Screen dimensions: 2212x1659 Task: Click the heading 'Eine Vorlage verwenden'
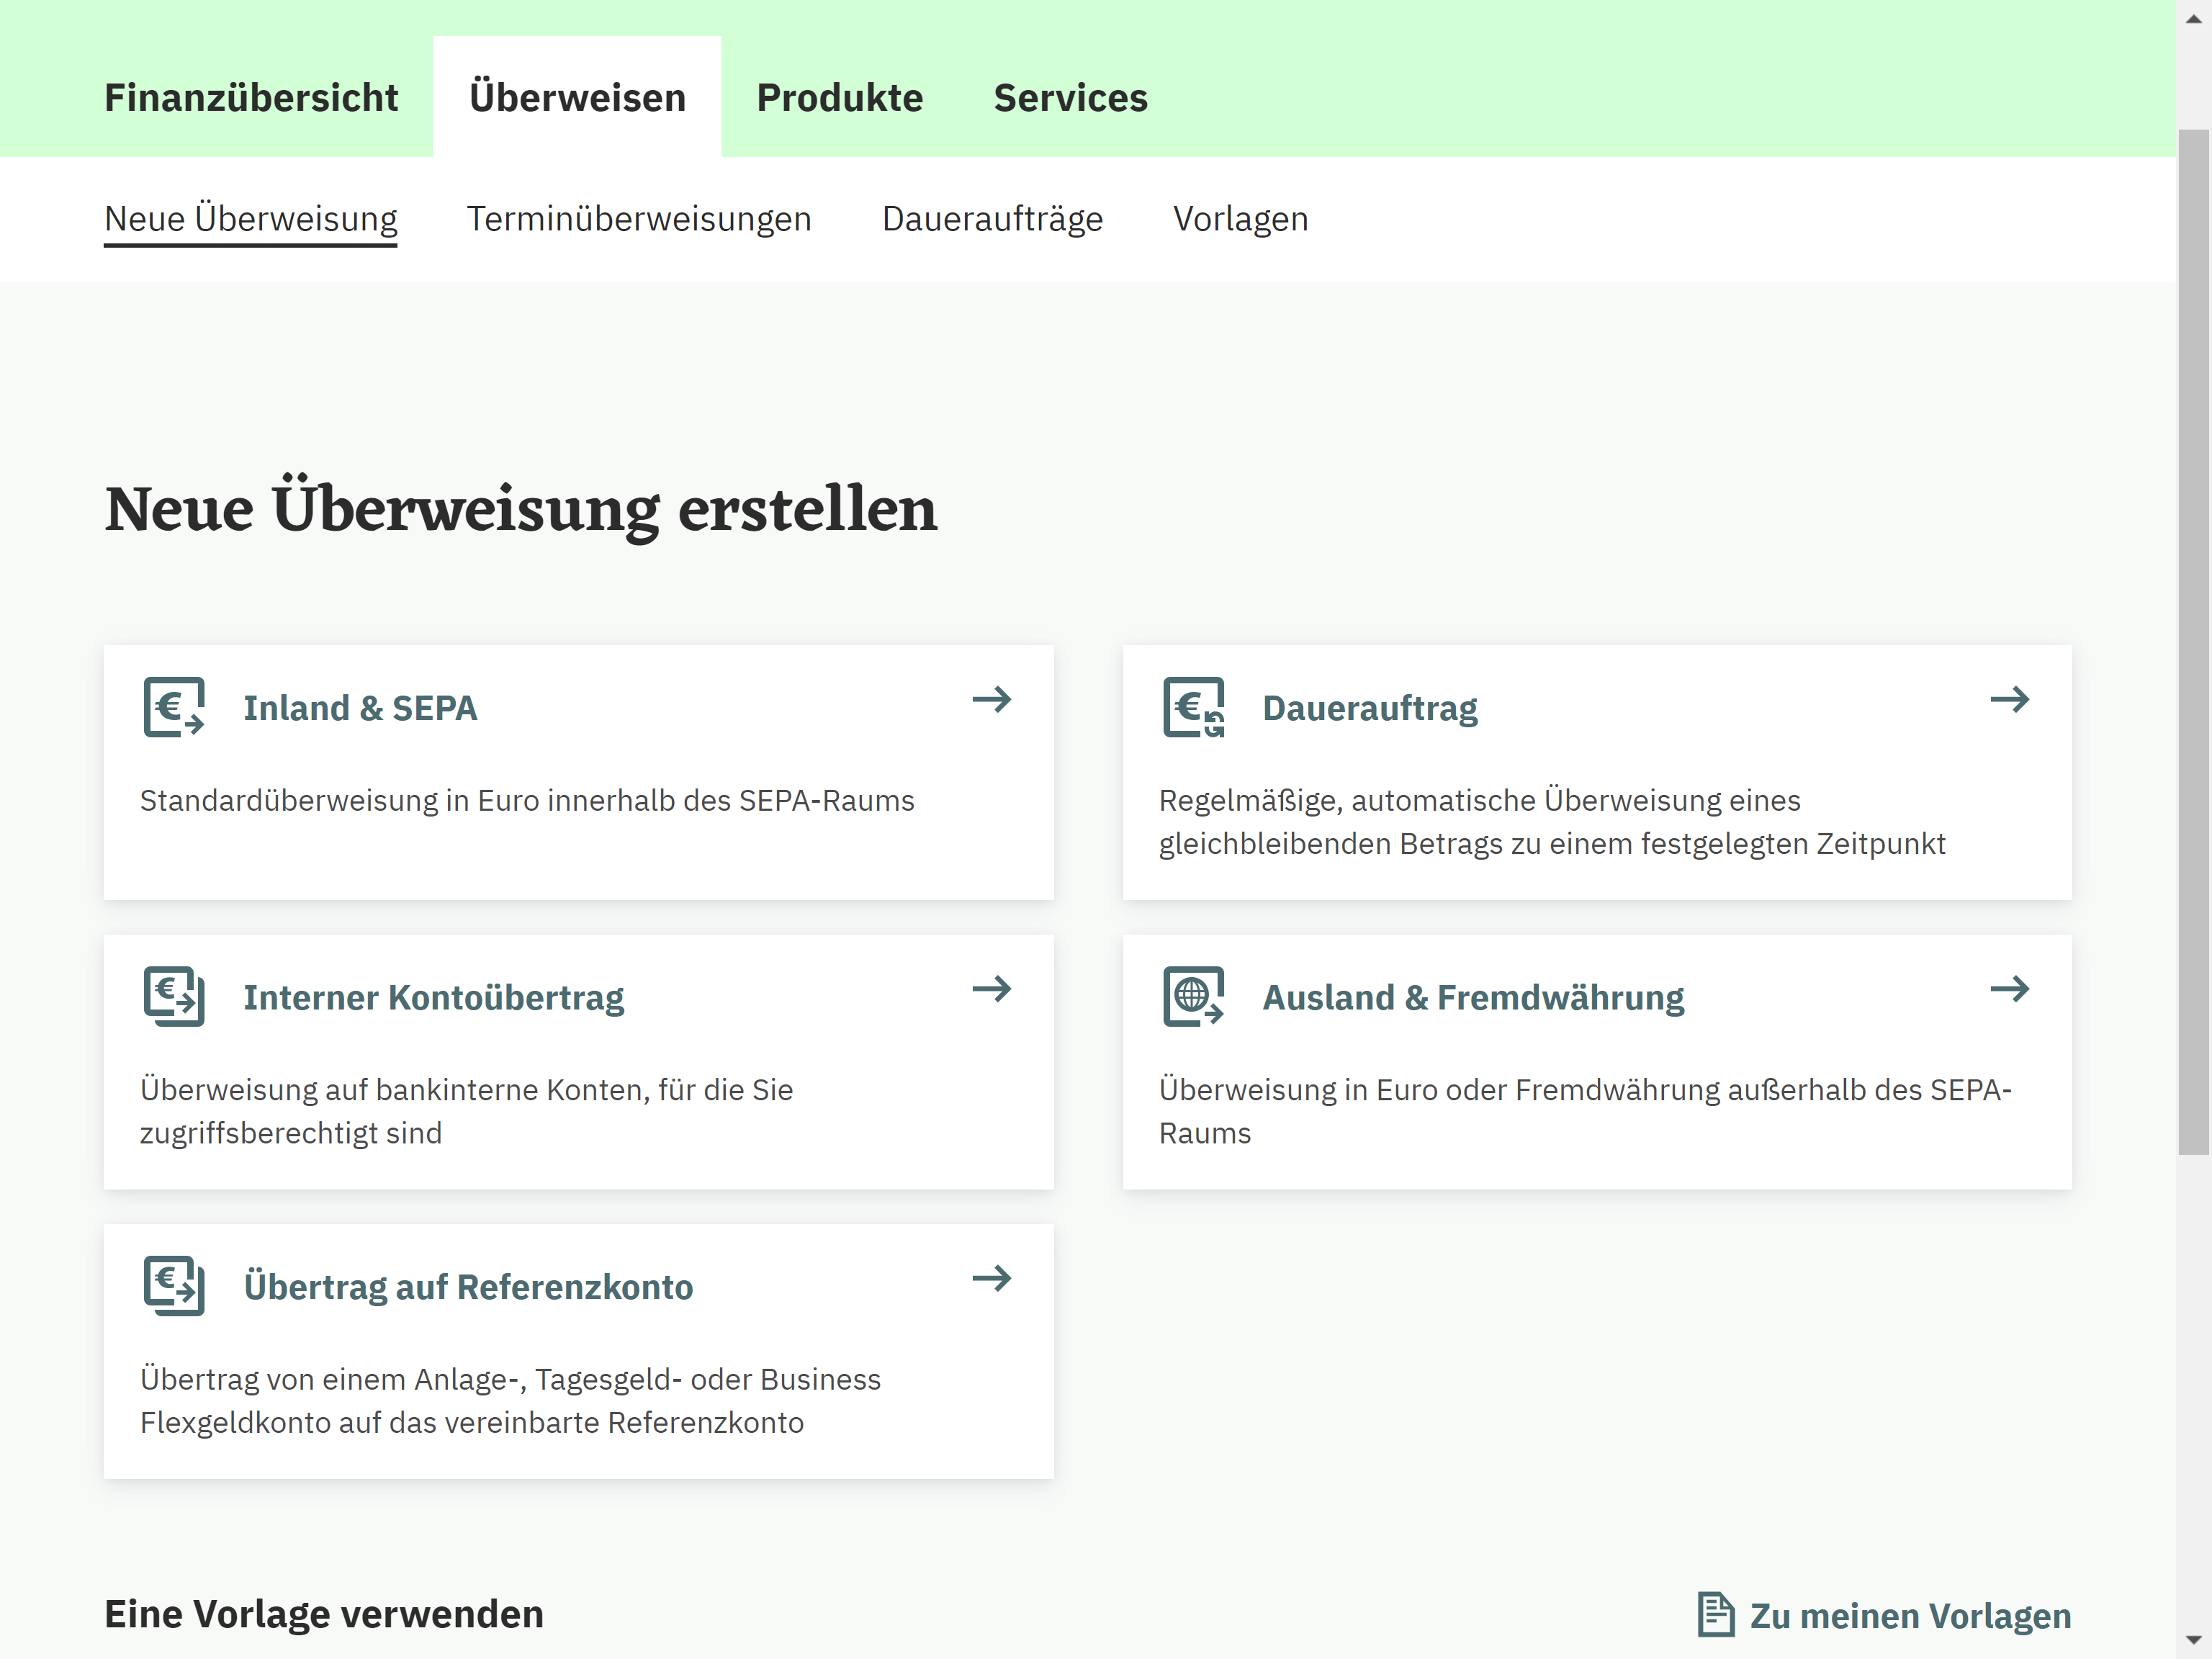324,1615
